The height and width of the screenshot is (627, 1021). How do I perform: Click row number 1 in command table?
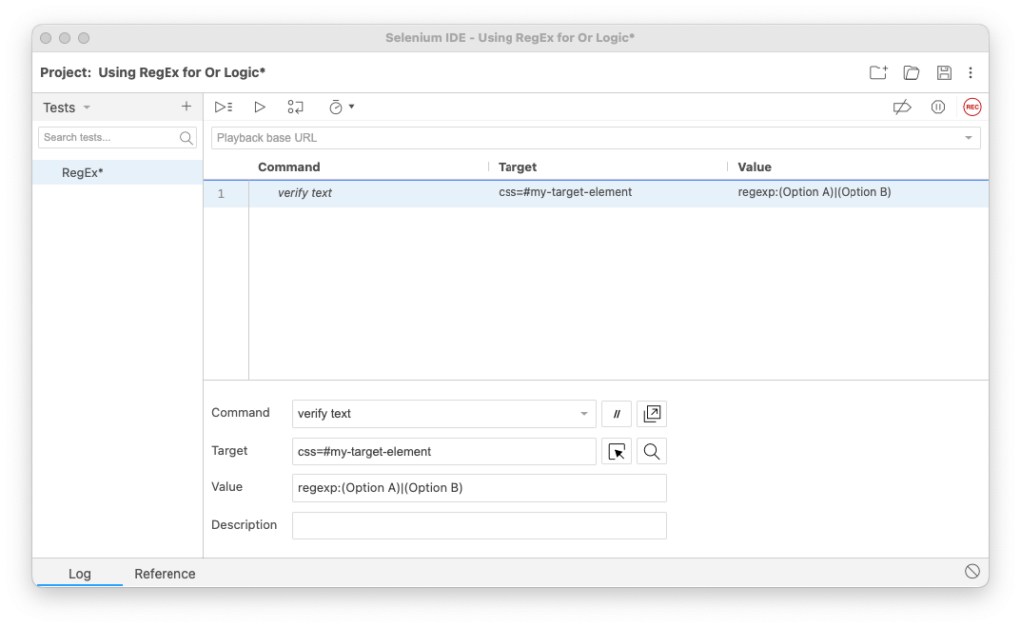click(x=221, y=194)
